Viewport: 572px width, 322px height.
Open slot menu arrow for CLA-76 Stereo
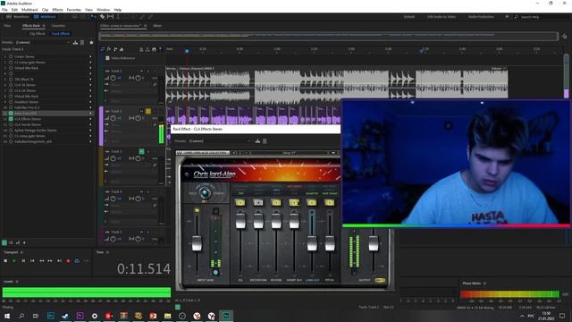(x=90, y=85)
